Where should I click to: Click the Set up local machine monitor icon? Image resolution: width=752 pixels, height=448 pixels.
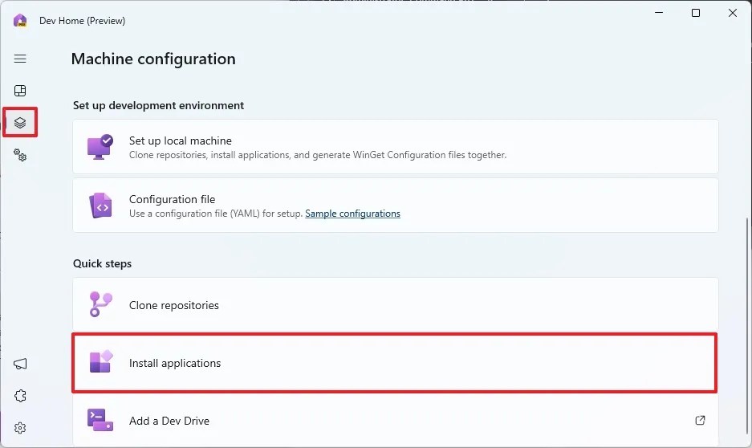(100, 147)
